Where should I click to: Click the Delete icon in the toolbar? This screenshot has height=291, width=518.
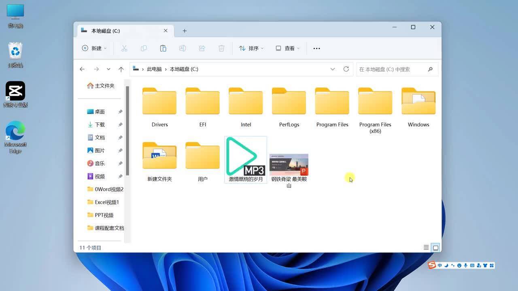tap(221, 48)
